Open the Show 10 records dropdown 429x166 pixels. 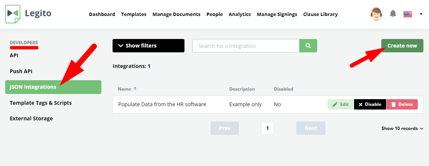coord(403,128)
